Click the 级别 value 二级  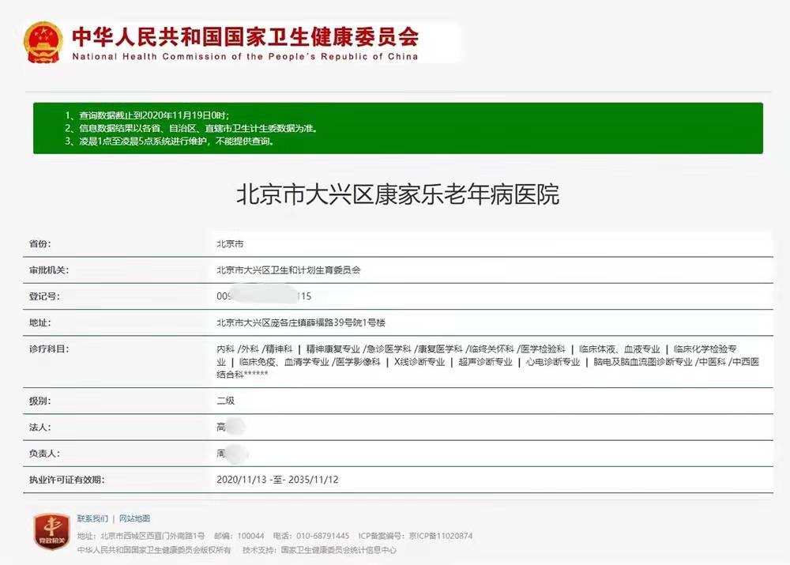(225, 401)
